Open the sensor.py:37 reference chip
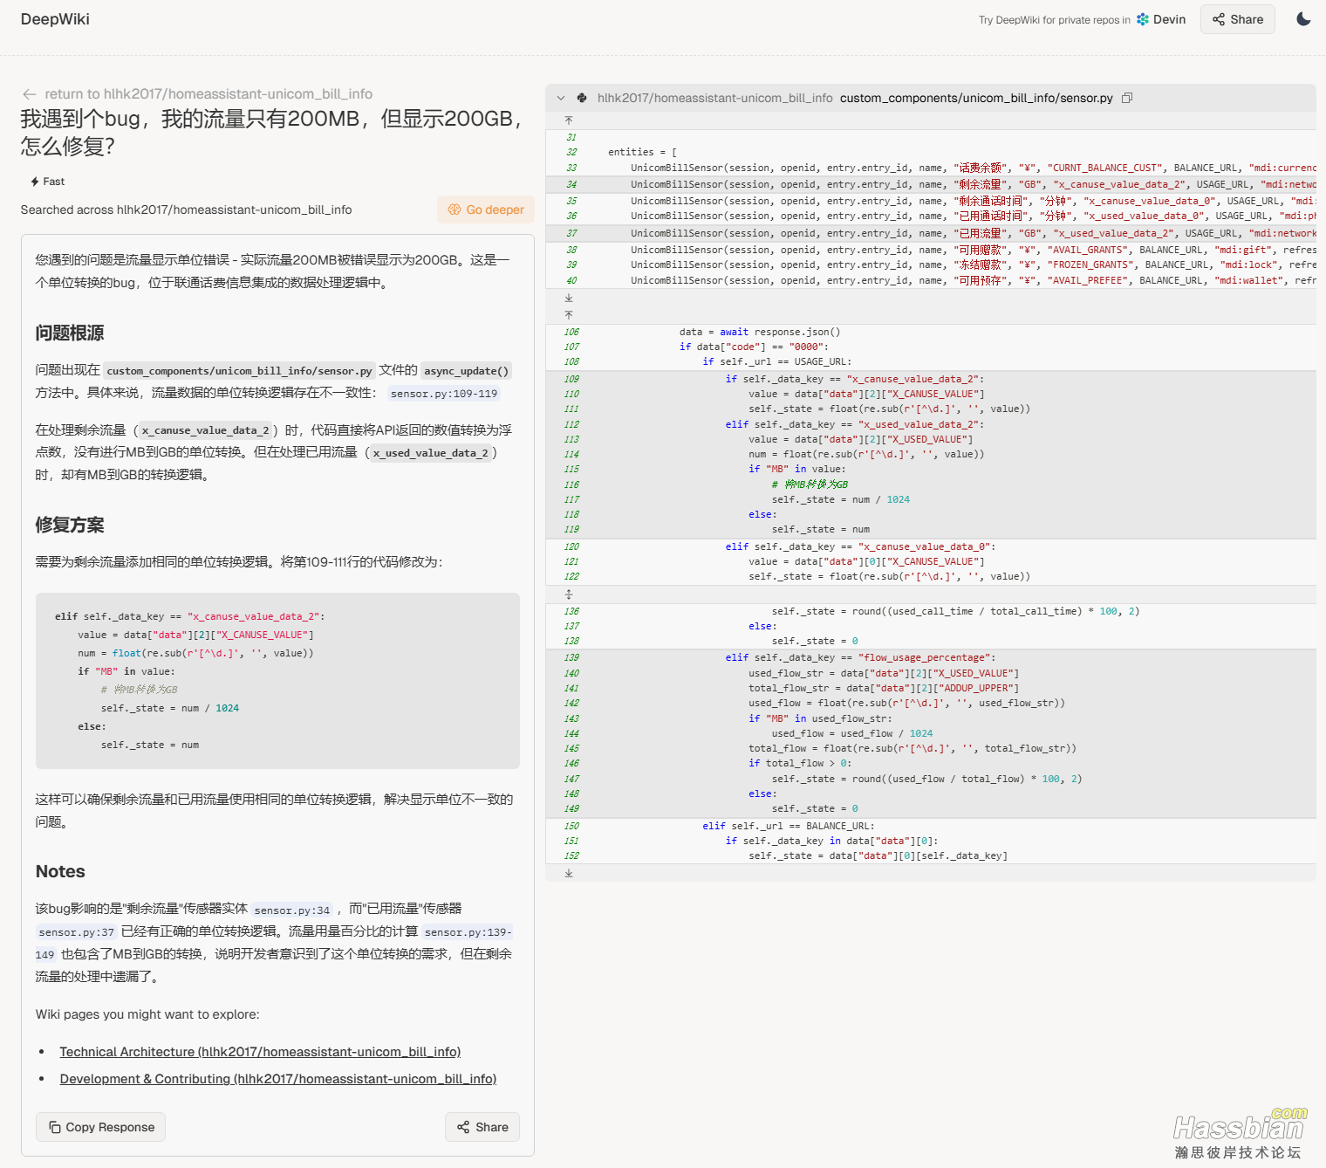 77,932
